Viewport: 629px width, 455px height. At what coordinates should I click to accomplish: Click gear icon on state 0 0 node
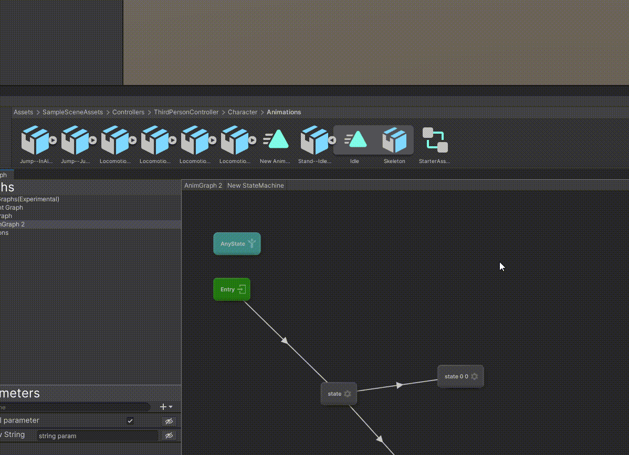(475, 376)
